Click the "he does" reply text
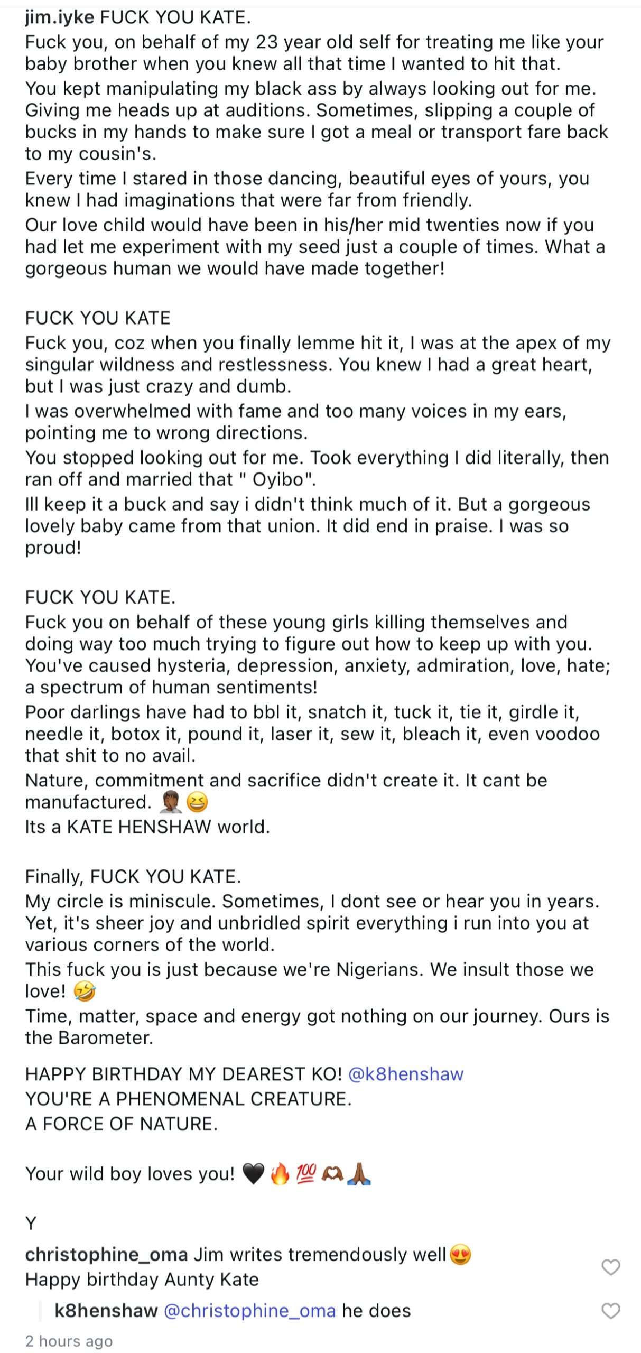The height and width of the screenshot is (1353, 641). tap(376, 1311)
